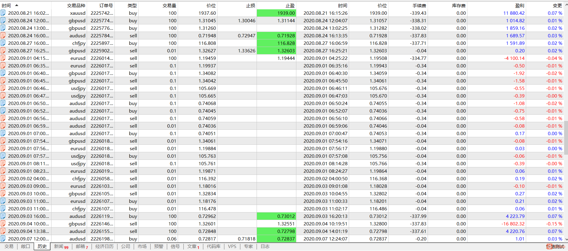Click the scrollbar down arrow of the history table

click(566, 240)
